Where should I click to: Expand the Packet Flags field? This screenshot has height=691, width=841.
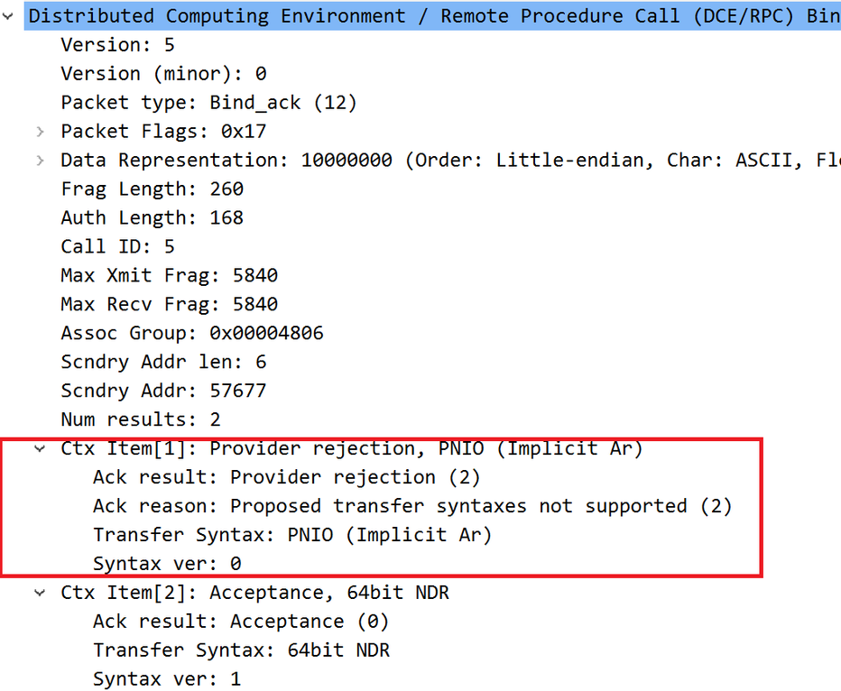(x=40, y=132)
